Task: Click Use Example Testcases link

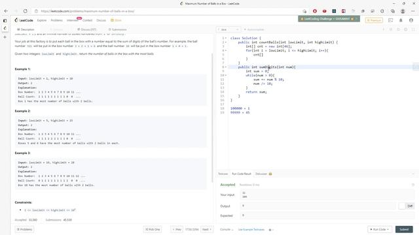Action: point(251,230)
